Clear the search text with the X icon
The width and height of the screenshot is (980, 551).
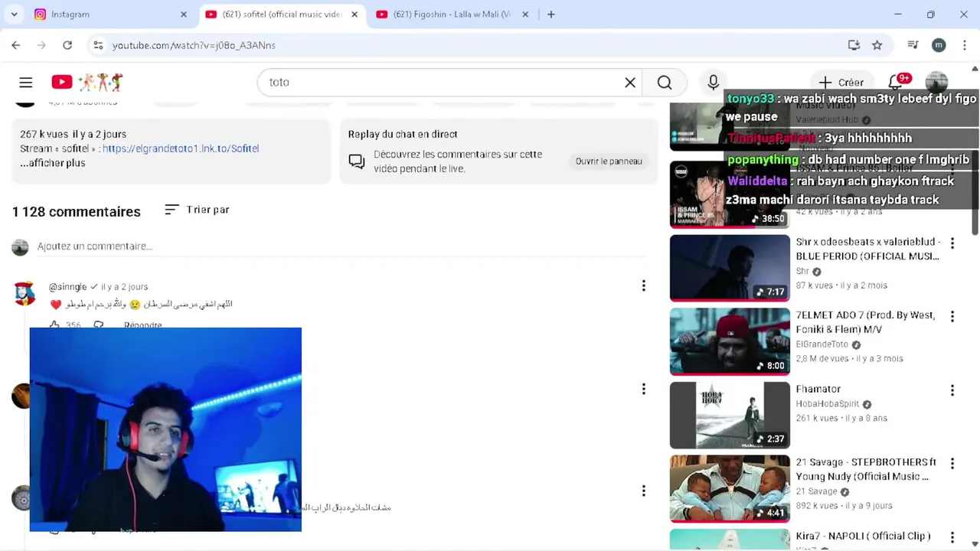[x=630, y=82]
